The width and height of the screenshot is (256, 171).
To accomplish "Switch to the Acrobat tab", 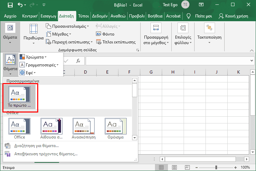I will tap(173, 16).
